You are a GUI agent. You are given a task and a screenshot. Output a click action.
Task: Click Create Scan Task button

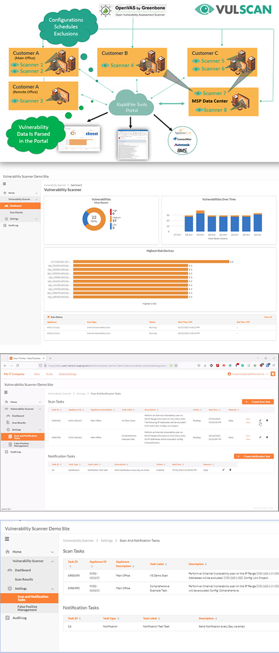tap(258, 402)
